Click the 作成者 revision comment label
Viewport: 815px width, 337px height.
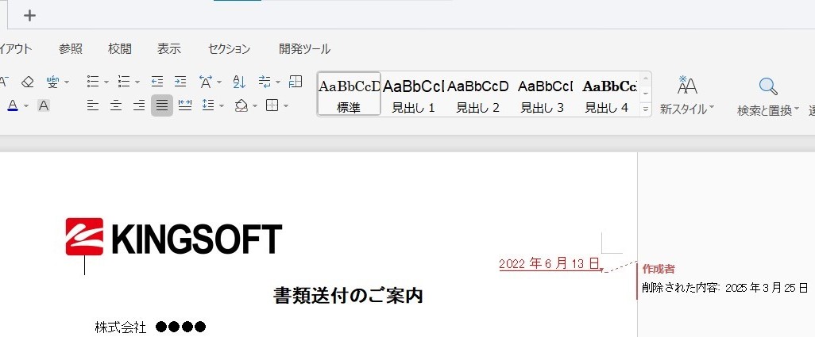pos(659,269)
